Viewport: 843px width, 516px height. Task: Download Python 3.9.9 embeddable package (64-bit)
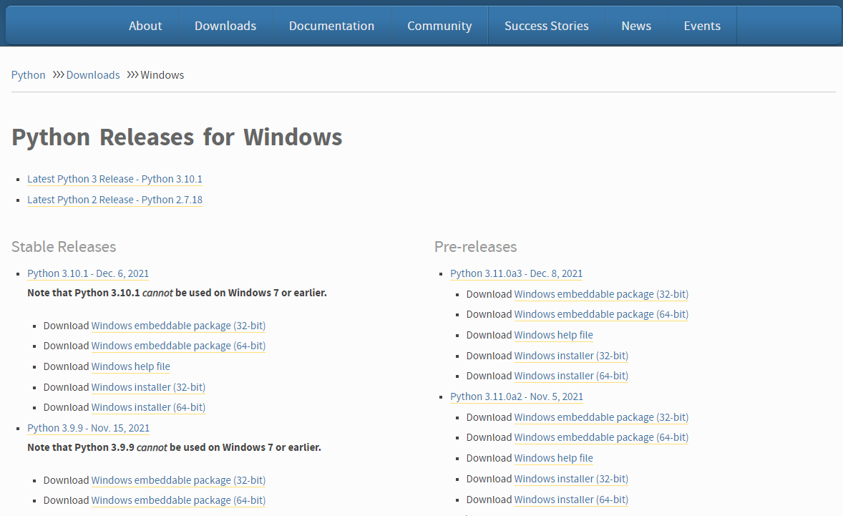178,500
